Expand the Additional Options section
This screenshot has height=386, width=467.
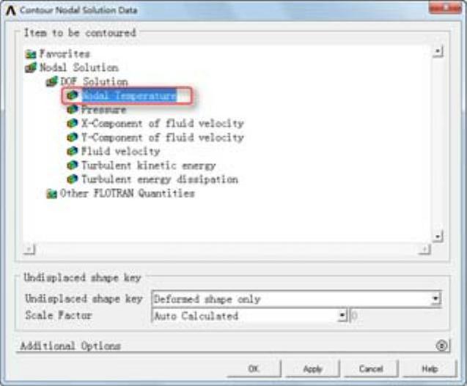coord(441,346)
